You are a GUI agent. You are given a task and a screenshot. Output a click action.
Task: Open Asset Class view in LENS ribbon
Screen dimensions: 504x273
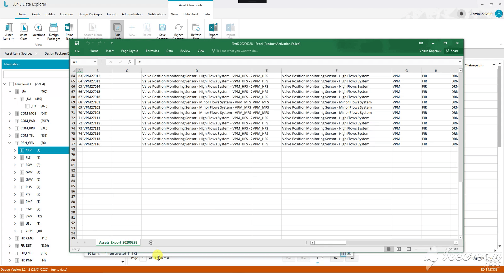24,31
